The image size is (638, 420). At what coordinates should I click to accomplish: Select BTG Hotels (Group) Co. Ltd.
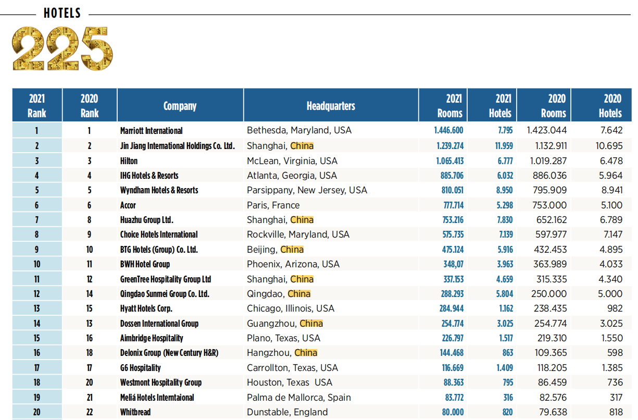pyautogui.click(x=159, y=250)
